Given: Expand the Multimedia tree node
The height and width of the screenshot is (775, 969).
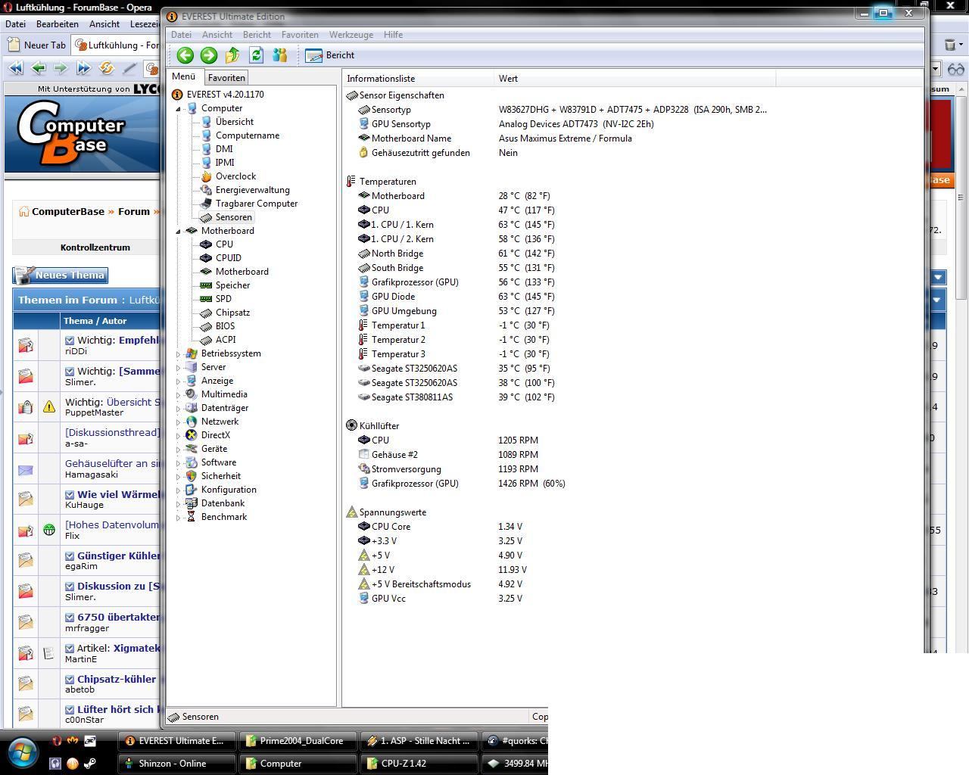Looking at the screenshot, I should [x=179, y=394].
